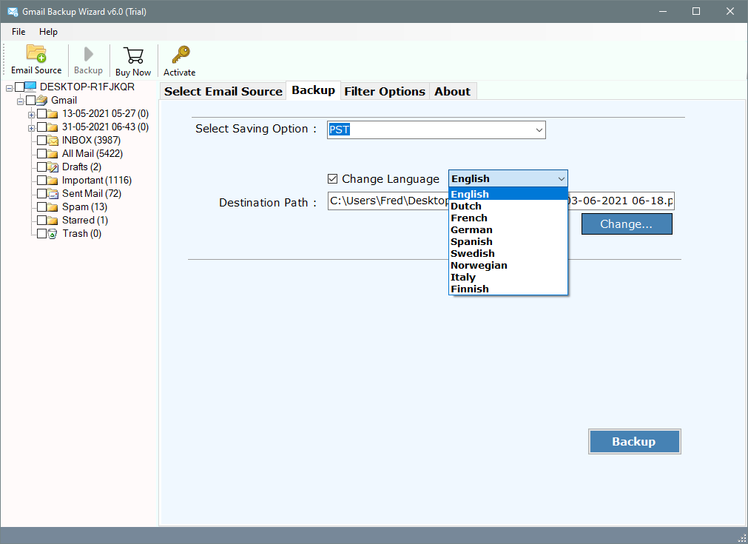Choose Finnish from the language list
The height and width of the screenshot is (544, 748).
pos(508,289)
